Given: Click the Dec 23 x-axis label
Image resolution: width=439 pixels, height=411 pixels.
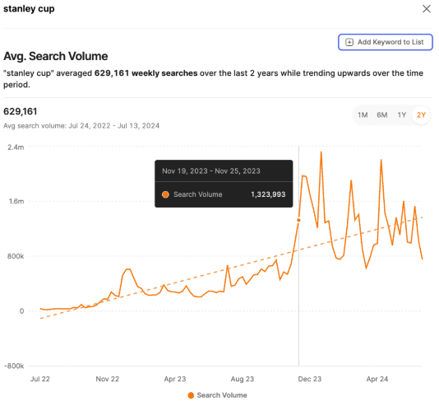Looking at the screenshot, I should [x=310, y=379].
